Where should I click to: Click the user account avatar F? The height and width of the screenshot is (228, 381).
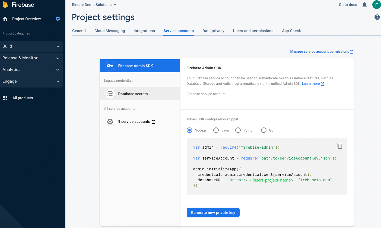point(376,5)
